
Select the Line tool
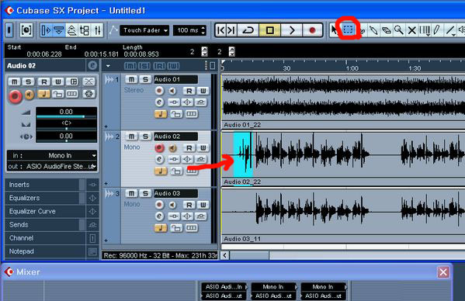click(x=450, y=30)
